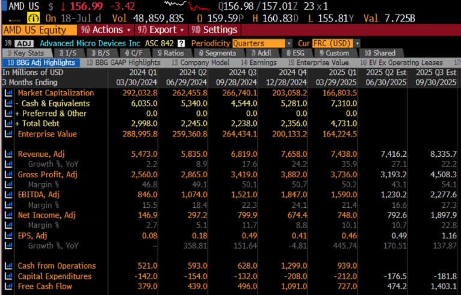461x295 pixels.
Task: Open chart icon for Capital Expenditures row
Action: [8, 276]
